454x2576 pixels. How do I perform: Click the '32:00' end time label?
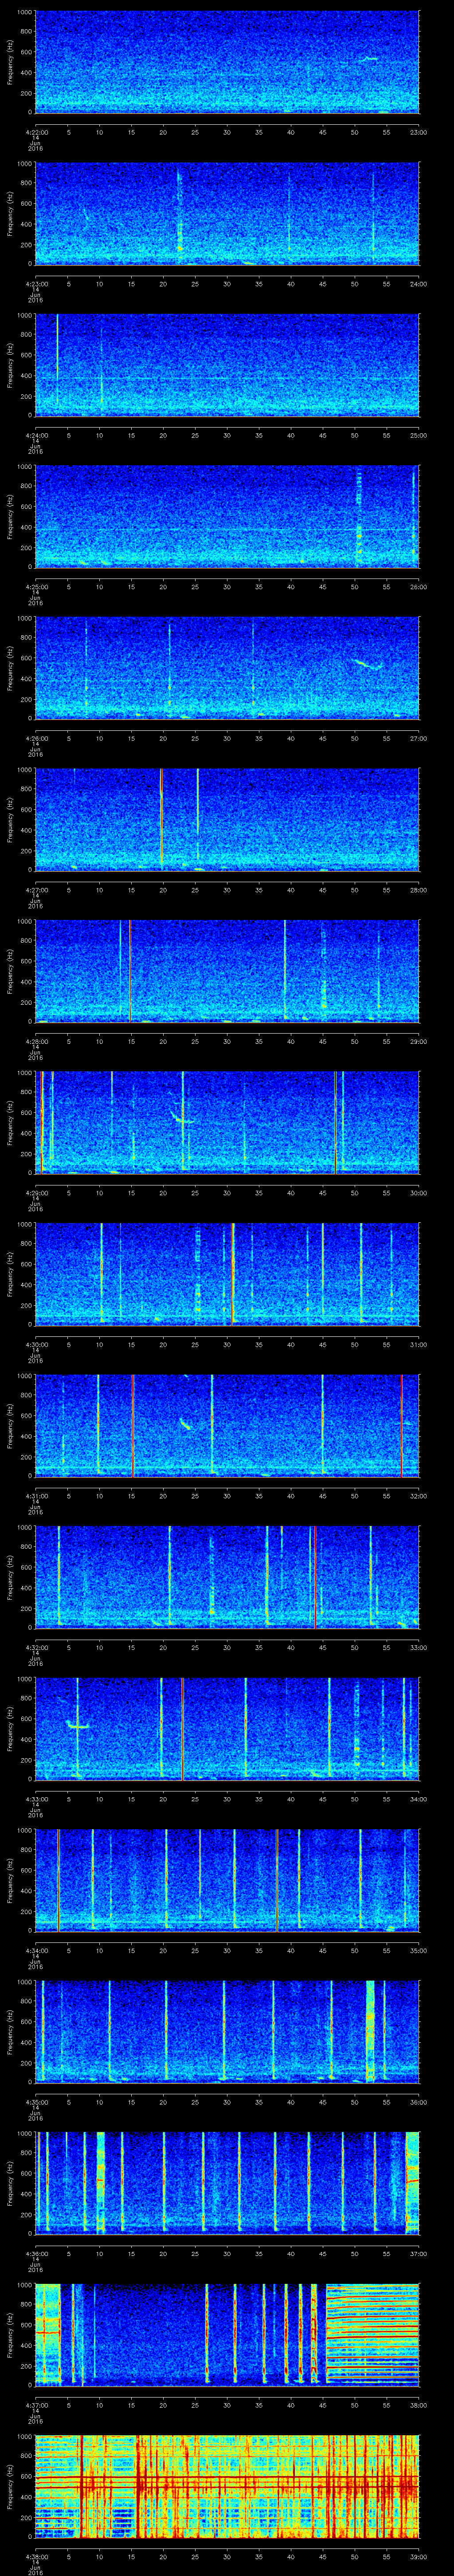pos(418,1495)
